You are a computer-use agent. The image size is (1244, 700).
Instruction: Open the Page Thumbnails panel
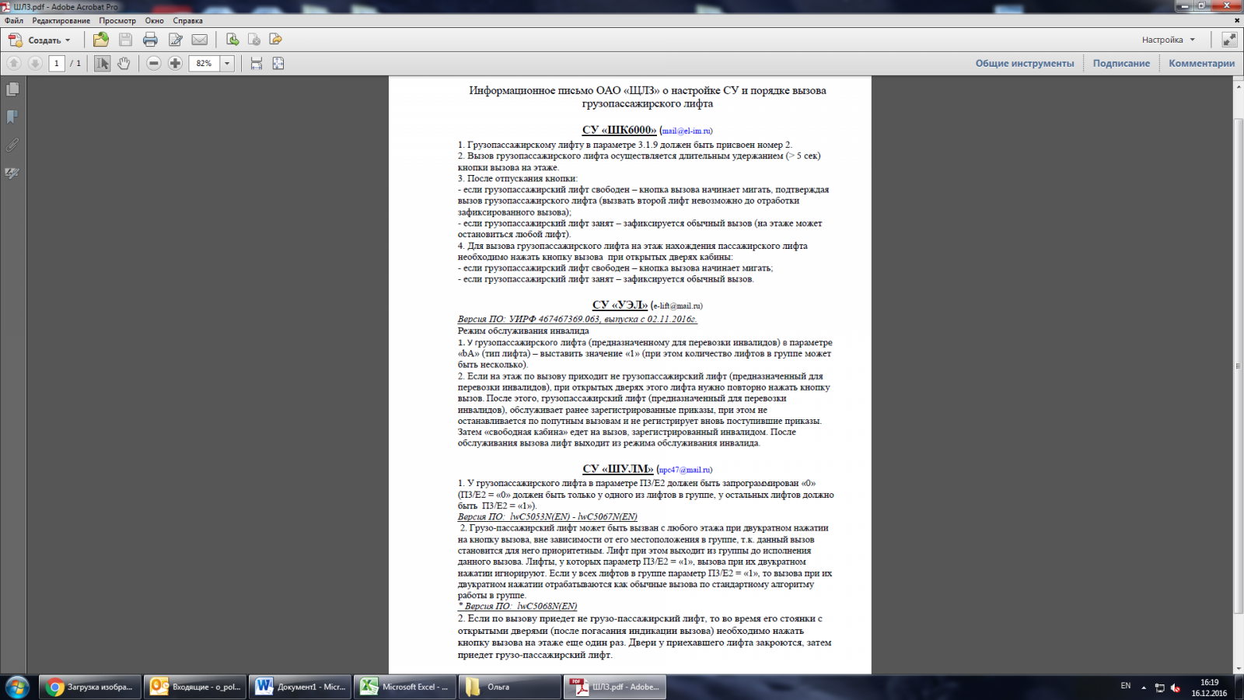coord(12,89)
